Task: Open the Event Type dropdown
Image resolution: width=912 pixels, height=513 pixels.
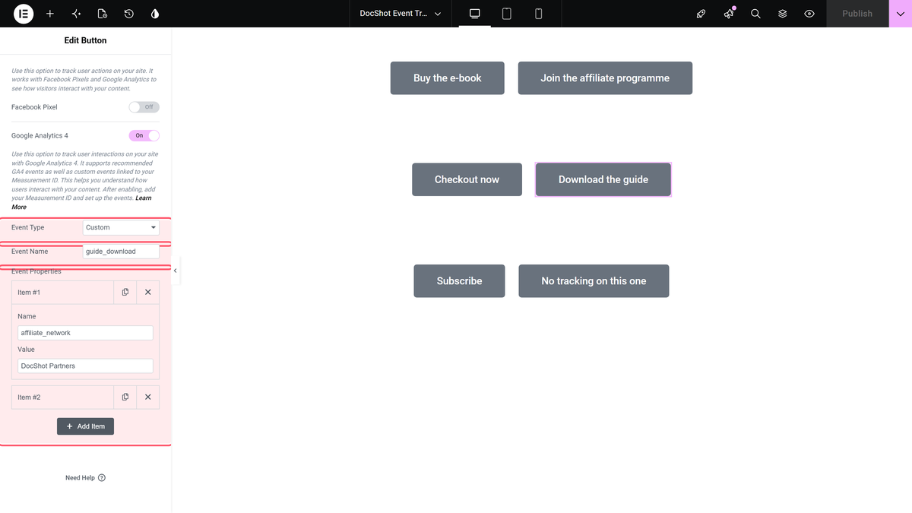Action: 121,227
